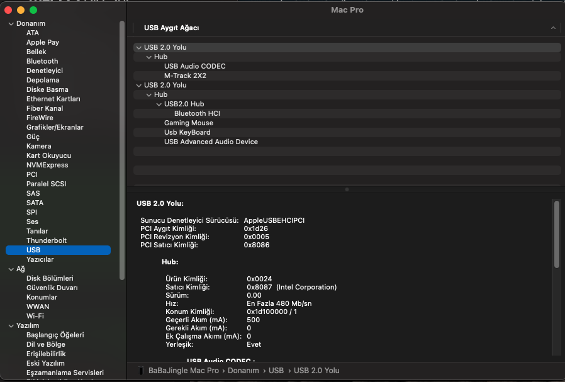This screenshot has height=382, width=565.
Task: Click the Mac Pro icon in the path bar
Action: click(141, 371)
